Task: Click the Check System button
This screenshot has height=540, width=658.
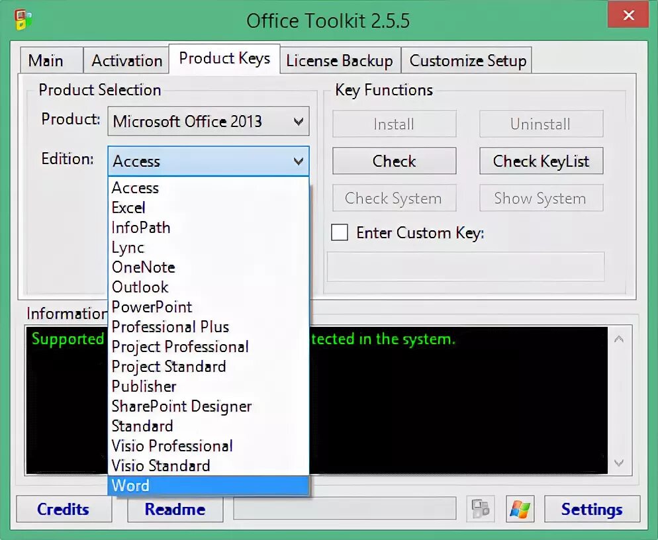Action: (x=395, y=198)
